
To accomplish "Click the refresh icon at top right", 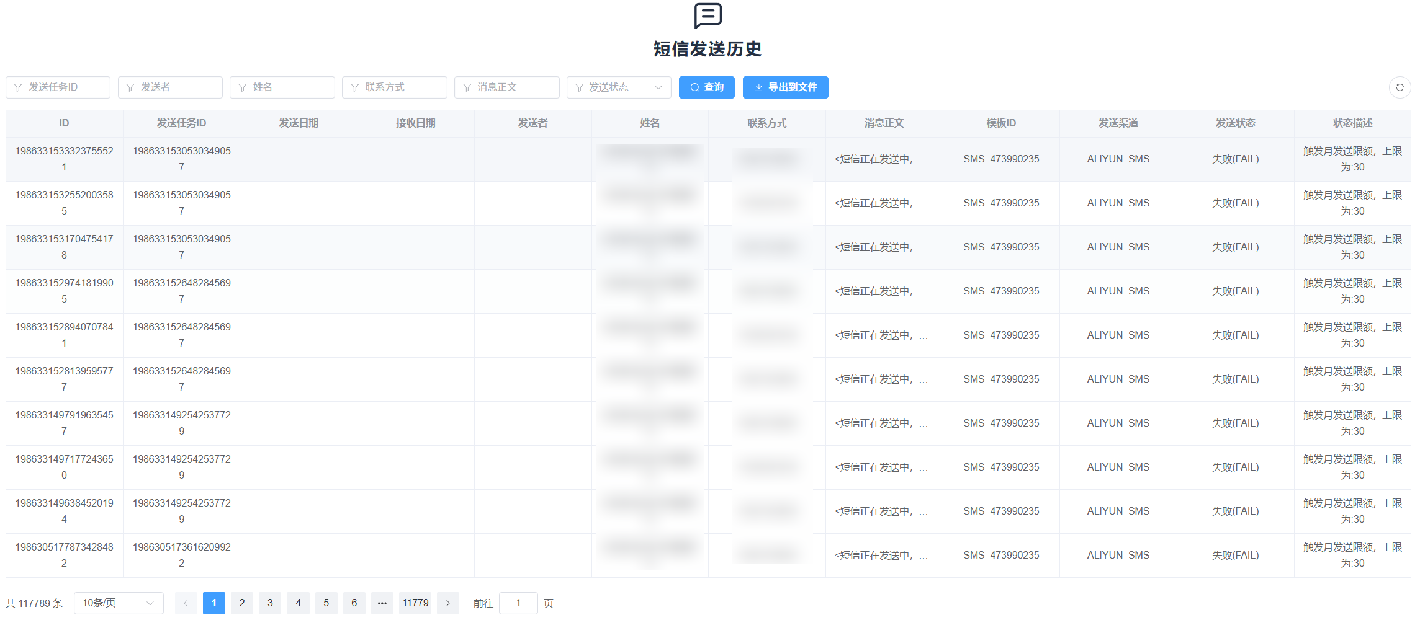I will 1400,87.
